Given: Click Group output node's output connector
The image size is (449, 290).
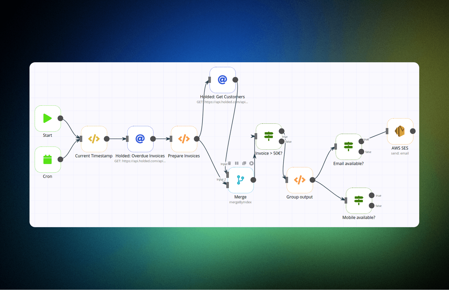Looking at the screenshot, I should coord(313,180).
